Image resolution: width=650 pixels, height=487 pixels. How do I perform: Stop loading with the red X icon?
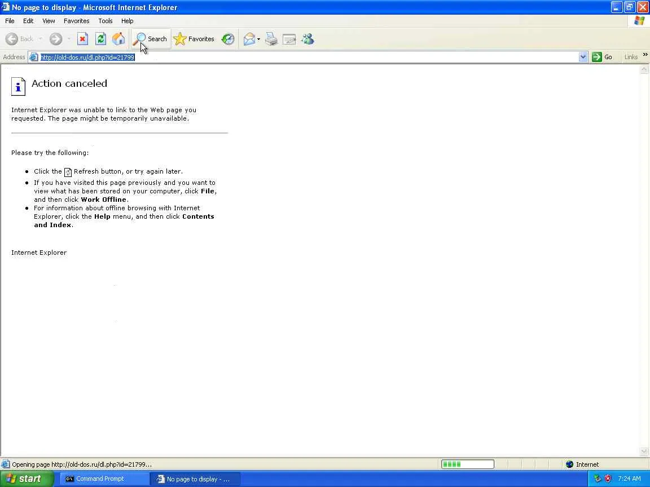(x=82, y=39)
